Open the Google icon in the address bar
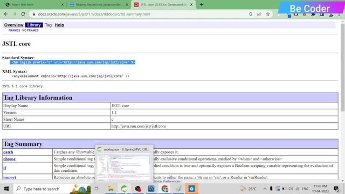345x194 pixels. (x=250, y=14)
